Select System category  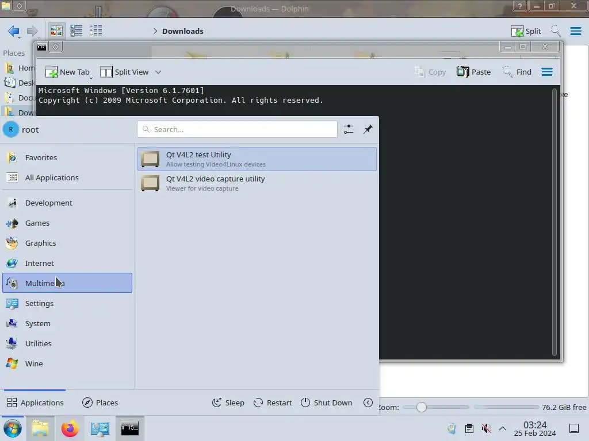(67, 324)
